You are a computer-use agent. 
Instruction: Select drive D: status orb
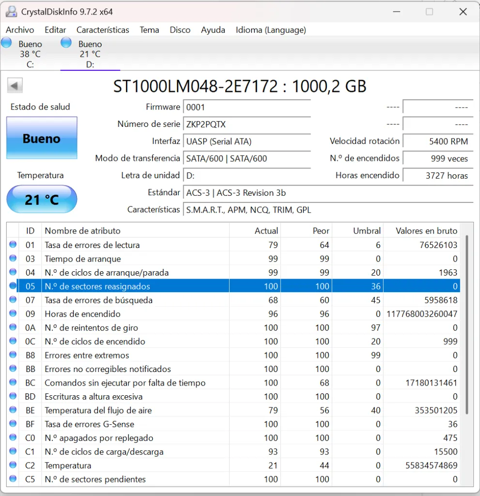point(66,43)
